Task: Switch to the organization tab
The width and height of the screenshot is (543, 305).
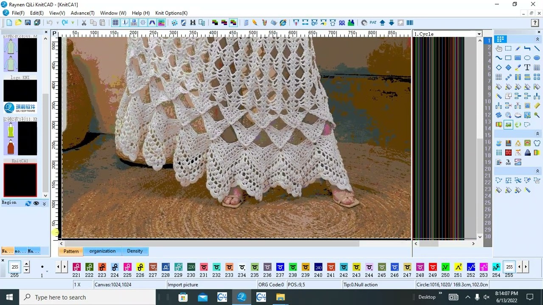Action: (102, 251)
